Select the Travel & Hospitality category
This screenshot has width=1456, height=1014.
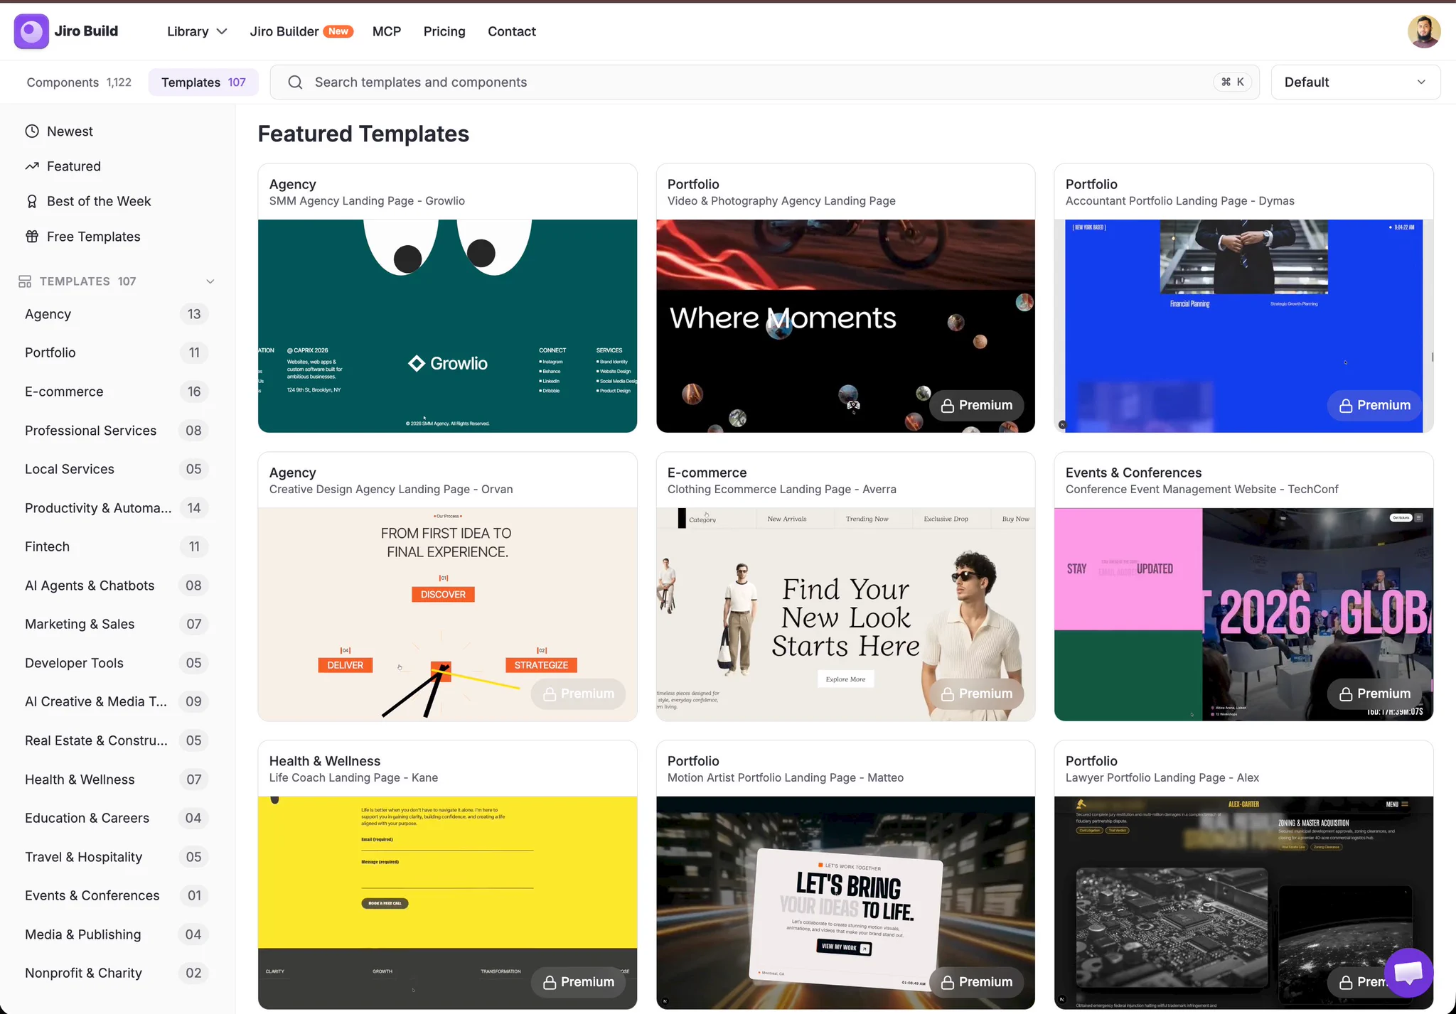tap(117, 857)
